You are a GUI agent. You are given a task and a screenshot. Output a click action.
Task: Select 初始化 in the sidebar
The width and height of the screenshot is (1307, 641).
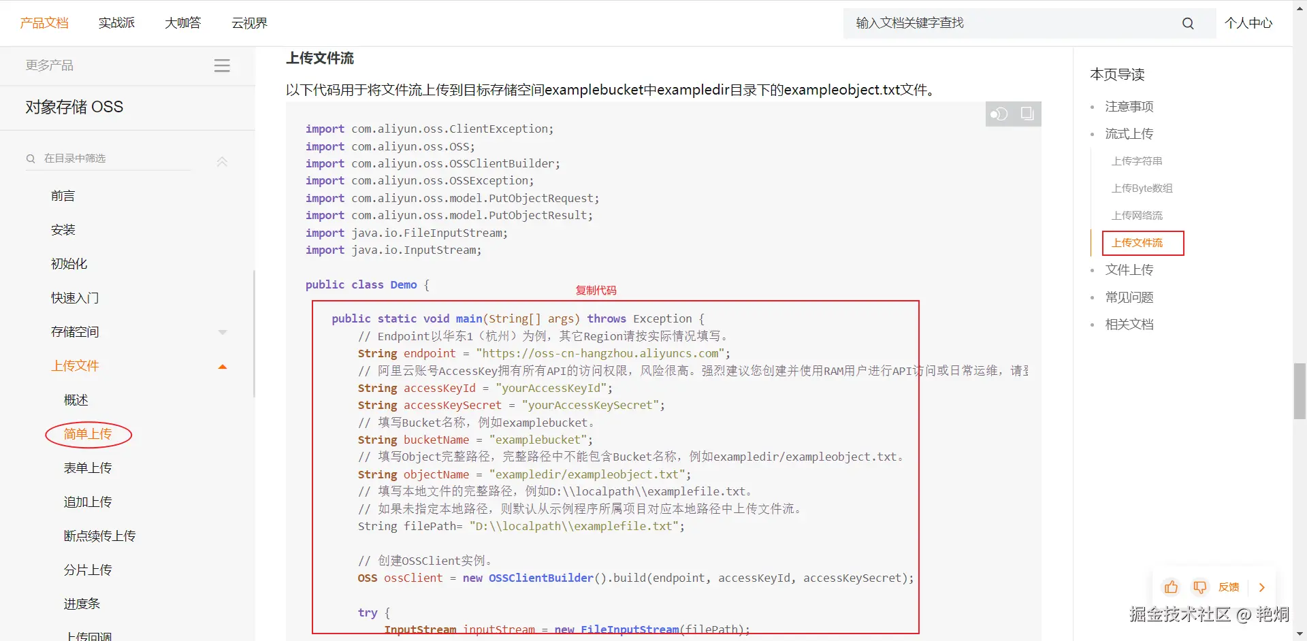[x=69, y=264]
